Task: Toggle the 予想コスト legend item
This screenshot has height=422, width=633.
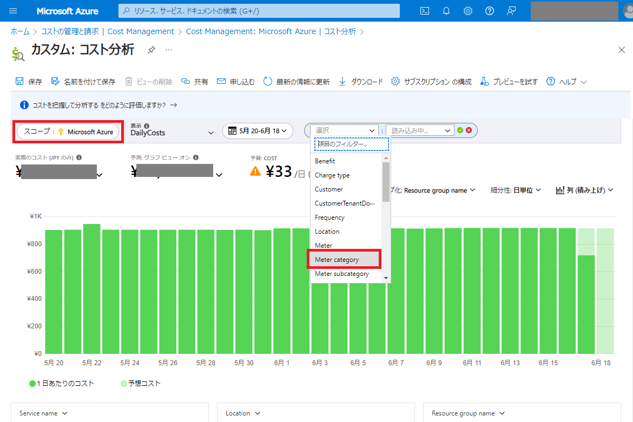Action: coord(141,383)
